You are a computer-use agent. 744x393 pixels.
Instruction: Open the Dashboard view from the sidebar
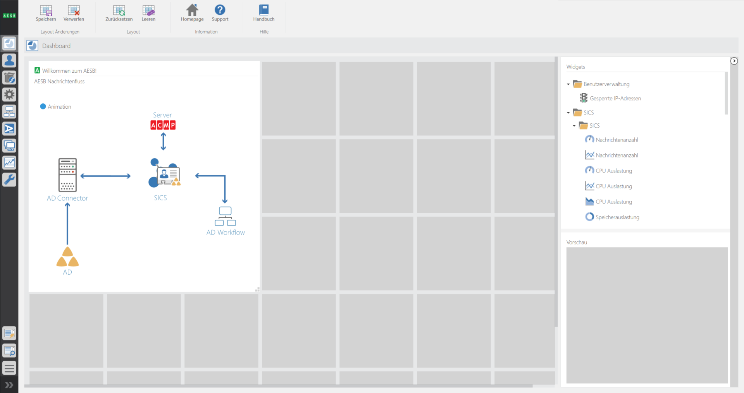[x=10, y=43]
